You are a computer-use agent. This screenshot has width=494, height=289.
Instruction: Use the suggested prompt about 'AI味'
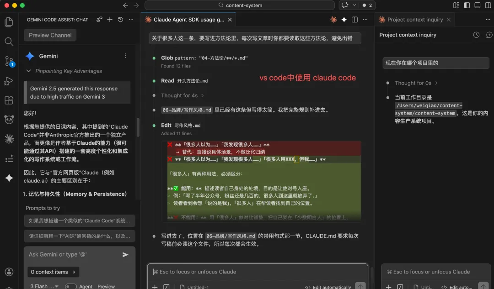click(x=80, y=236)
